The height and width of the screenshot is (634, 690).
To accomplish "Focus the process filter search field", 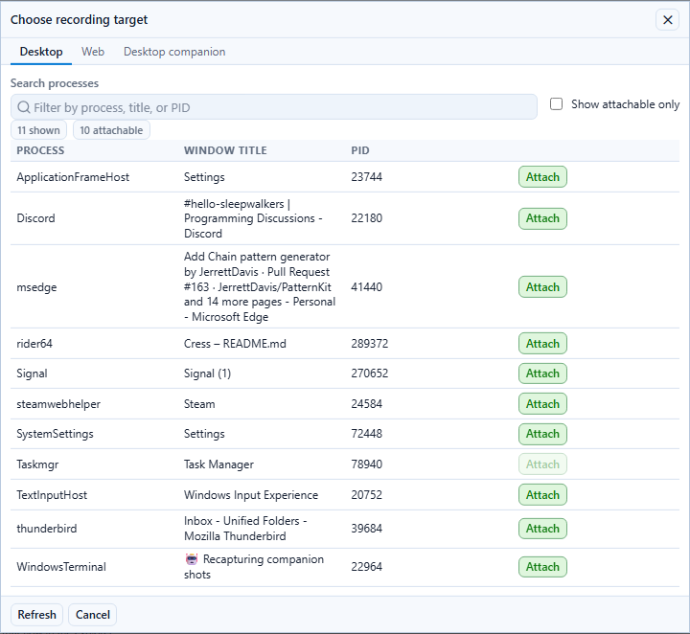I will 274,107.
